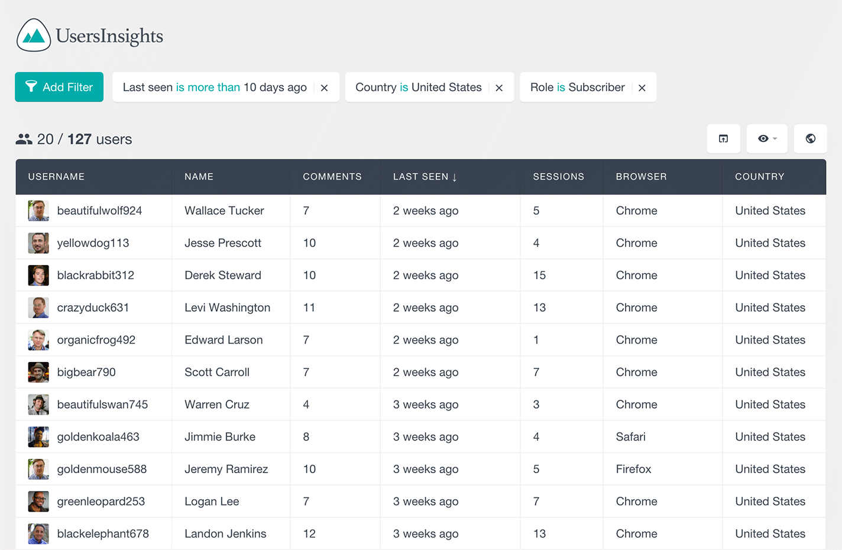The width and height of the screenshot is (842, 550).
Task: Click bigbear790 avatar
Action: point(38,372)
